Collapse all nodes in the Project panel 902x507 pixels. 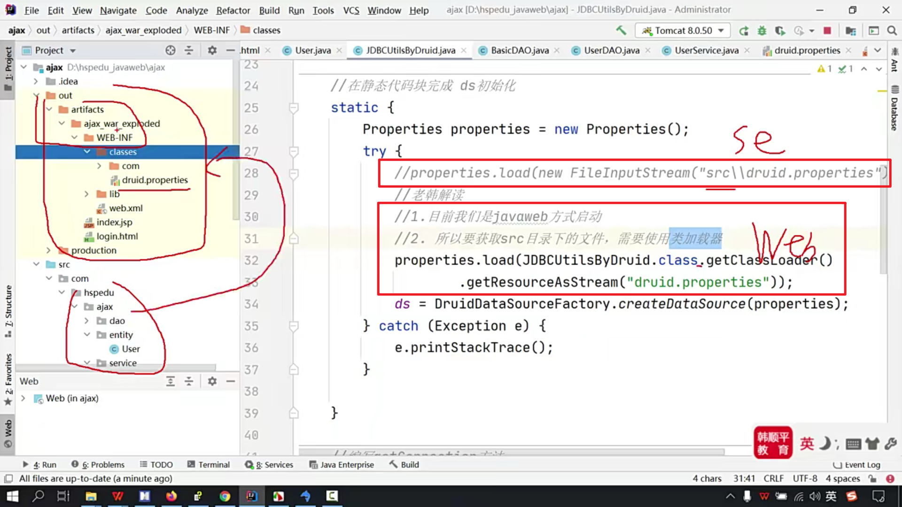coord(189,50)
